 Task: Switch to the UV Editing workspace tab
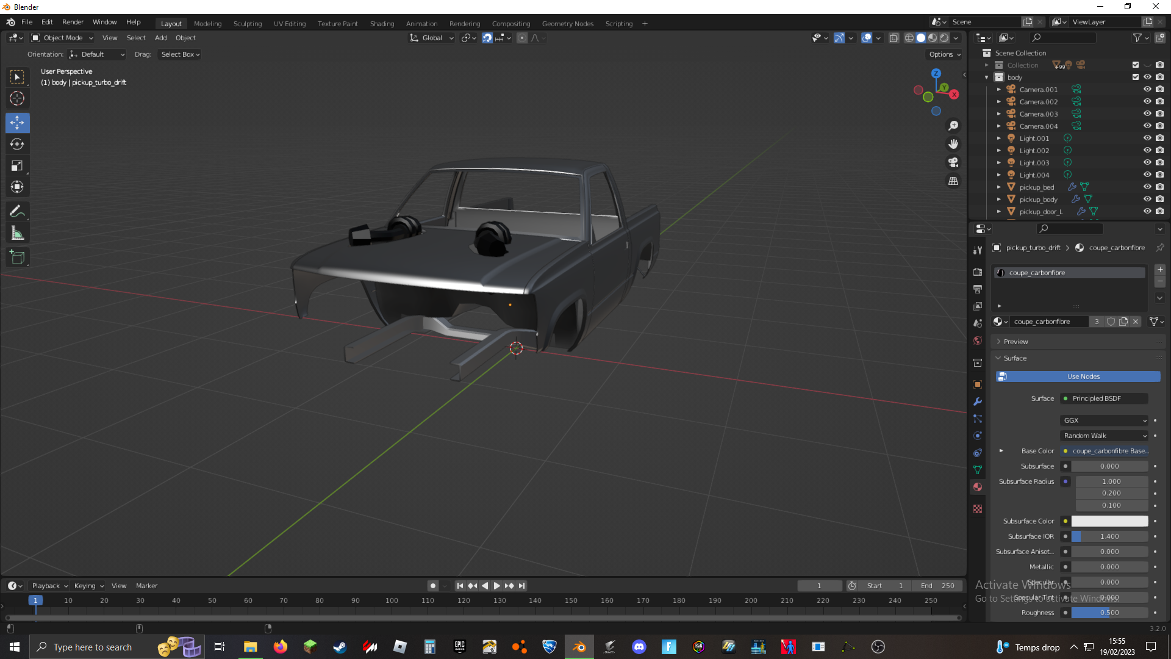(x=290, y=24)
